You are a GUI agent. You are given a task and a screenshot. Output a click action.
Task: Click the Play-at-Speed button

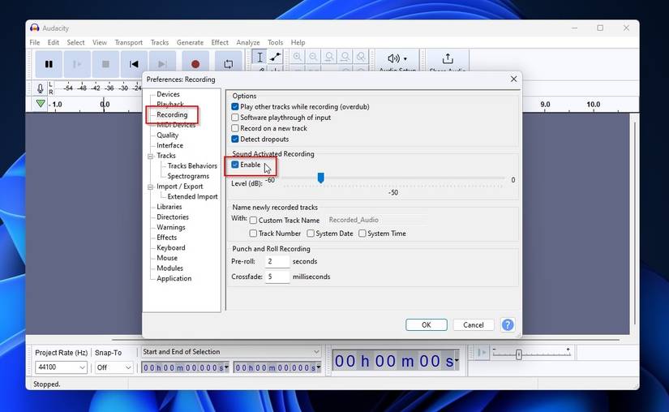click(x=482, y=352)
